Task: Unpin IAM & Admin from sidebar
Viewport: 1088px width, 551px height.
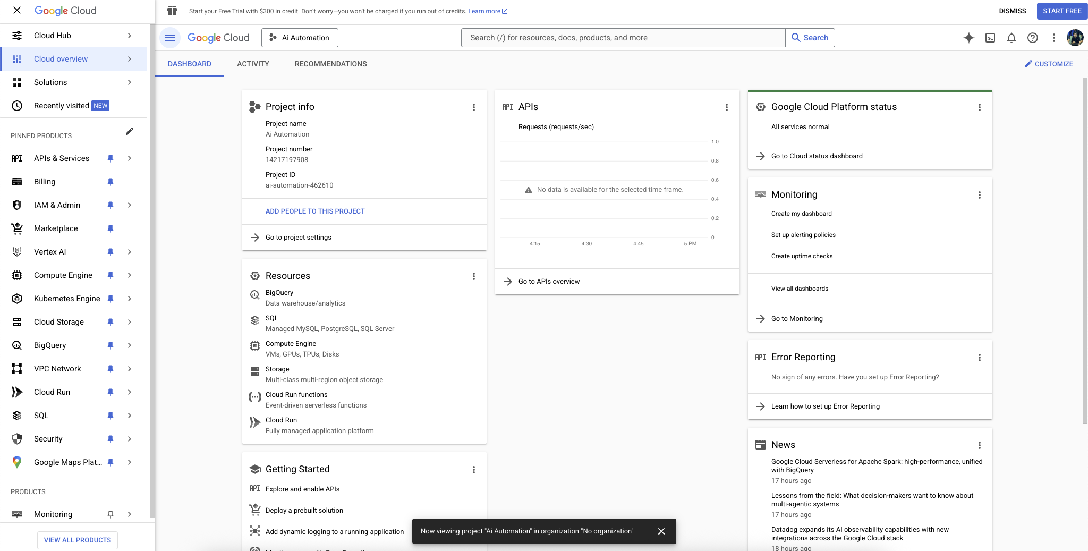Action: (110, 205)
